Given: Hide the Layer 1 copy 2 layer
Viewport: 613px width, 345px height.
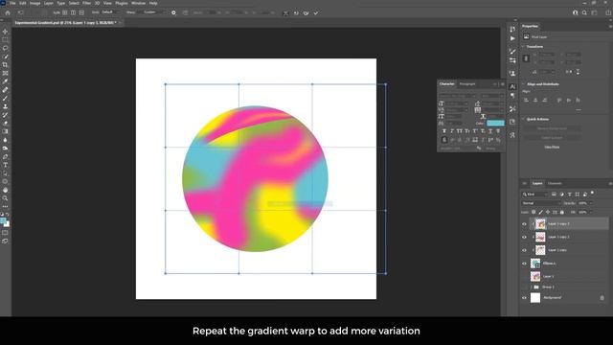Looking at the screenshot, I should (524, 237).
